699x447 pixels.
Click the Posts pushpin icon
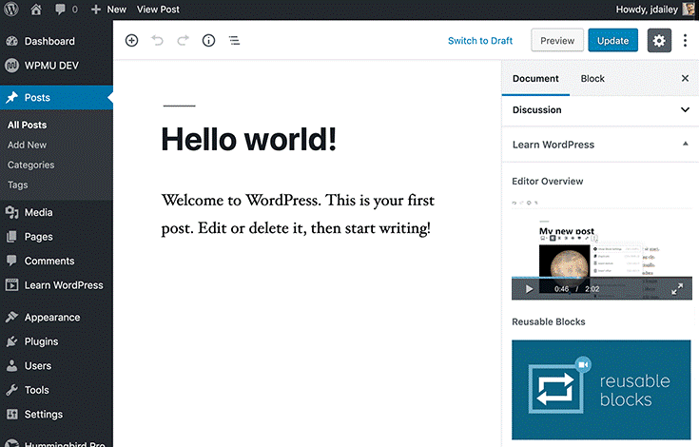pos(12,98)
